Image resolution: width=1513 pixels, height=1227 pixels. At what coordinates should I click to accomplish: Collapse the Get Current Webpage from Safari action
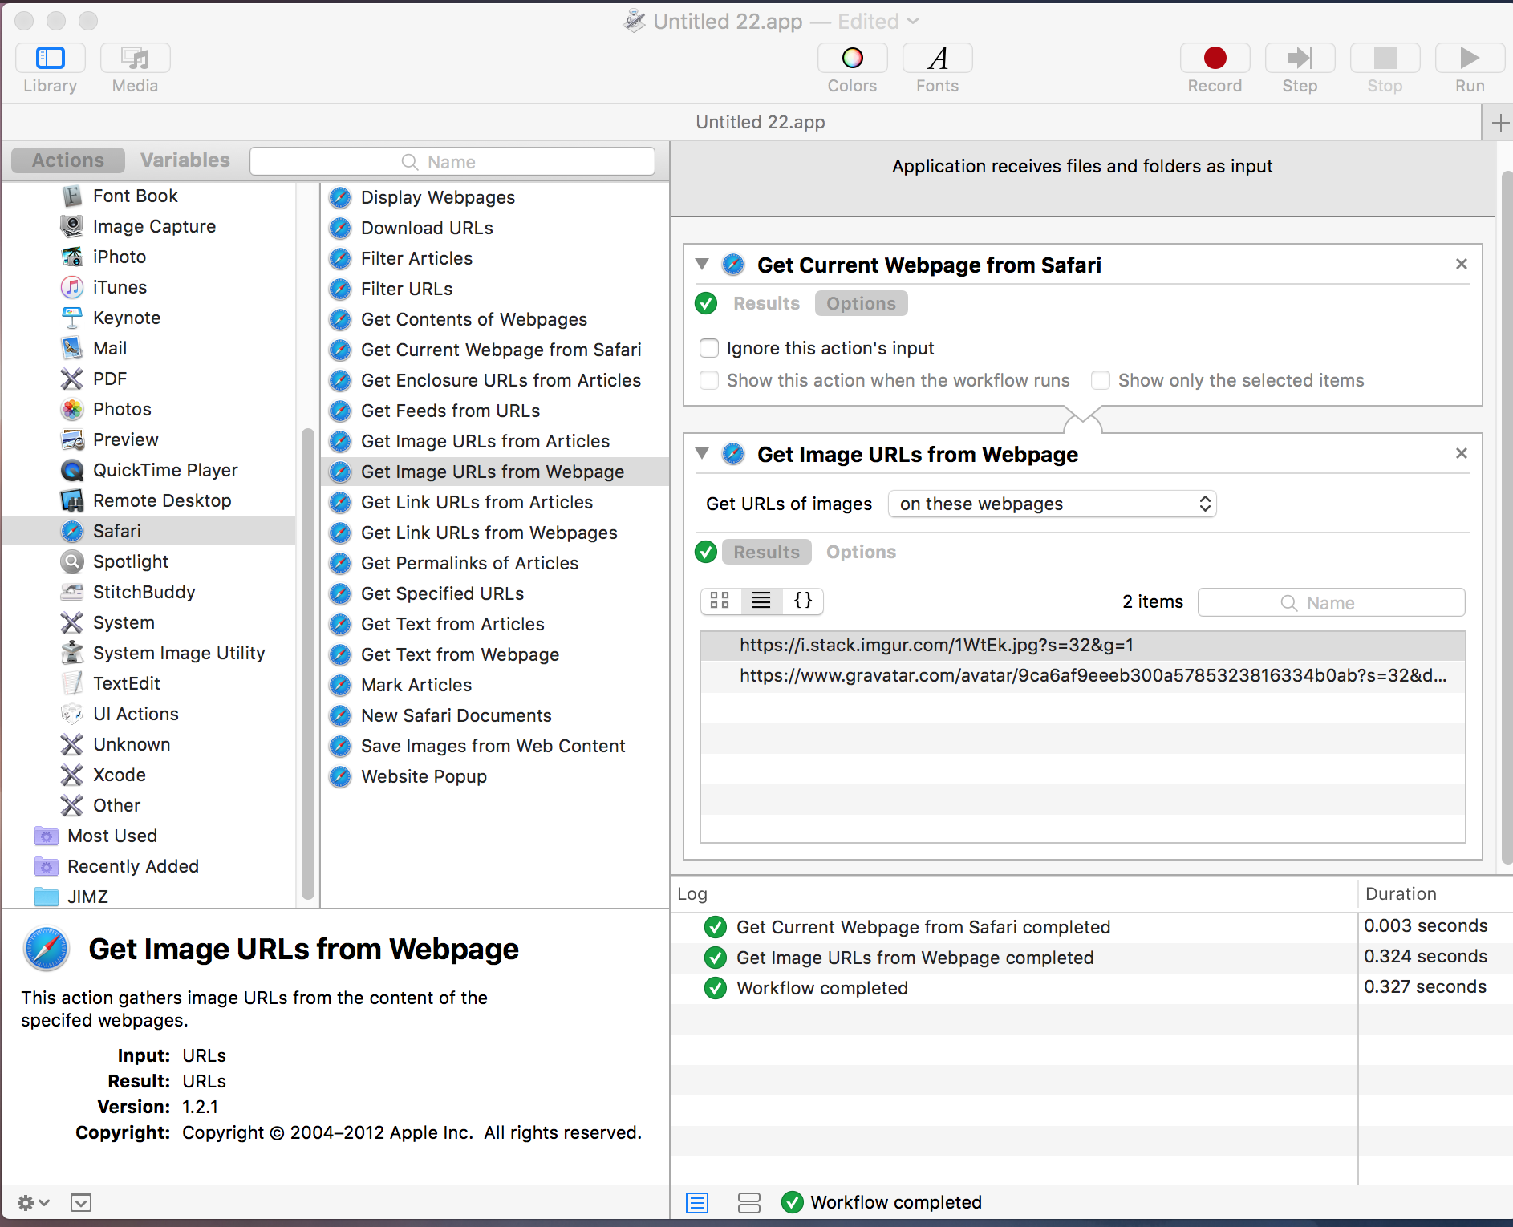tap(702, 264)
